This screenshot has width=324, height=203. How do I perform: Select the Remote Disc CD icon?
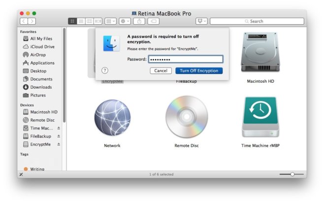tap(187, 117)
